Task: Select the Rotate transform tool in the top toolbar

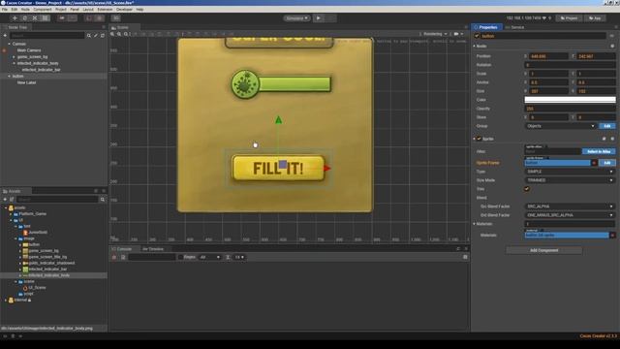Action: (24, 18)
